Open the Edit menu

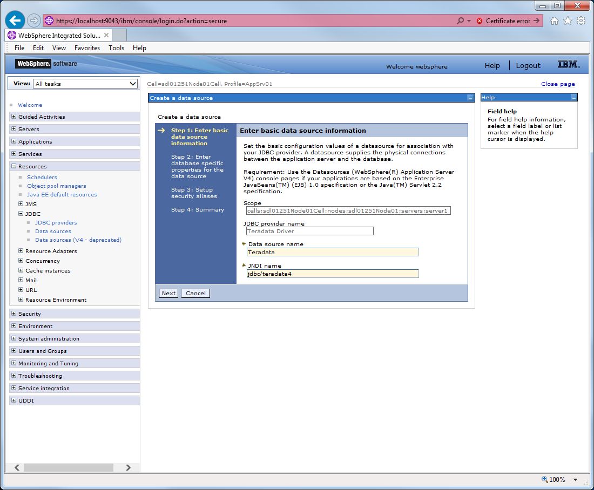tap(38, 47)
